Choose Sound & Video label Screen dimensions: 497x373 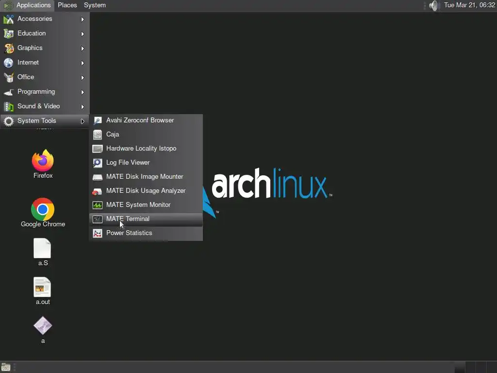(39, 106)
